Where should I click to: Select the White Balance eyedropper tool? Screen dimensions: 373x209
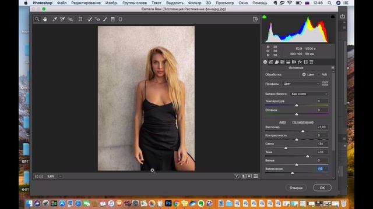[x=54, y=19]
